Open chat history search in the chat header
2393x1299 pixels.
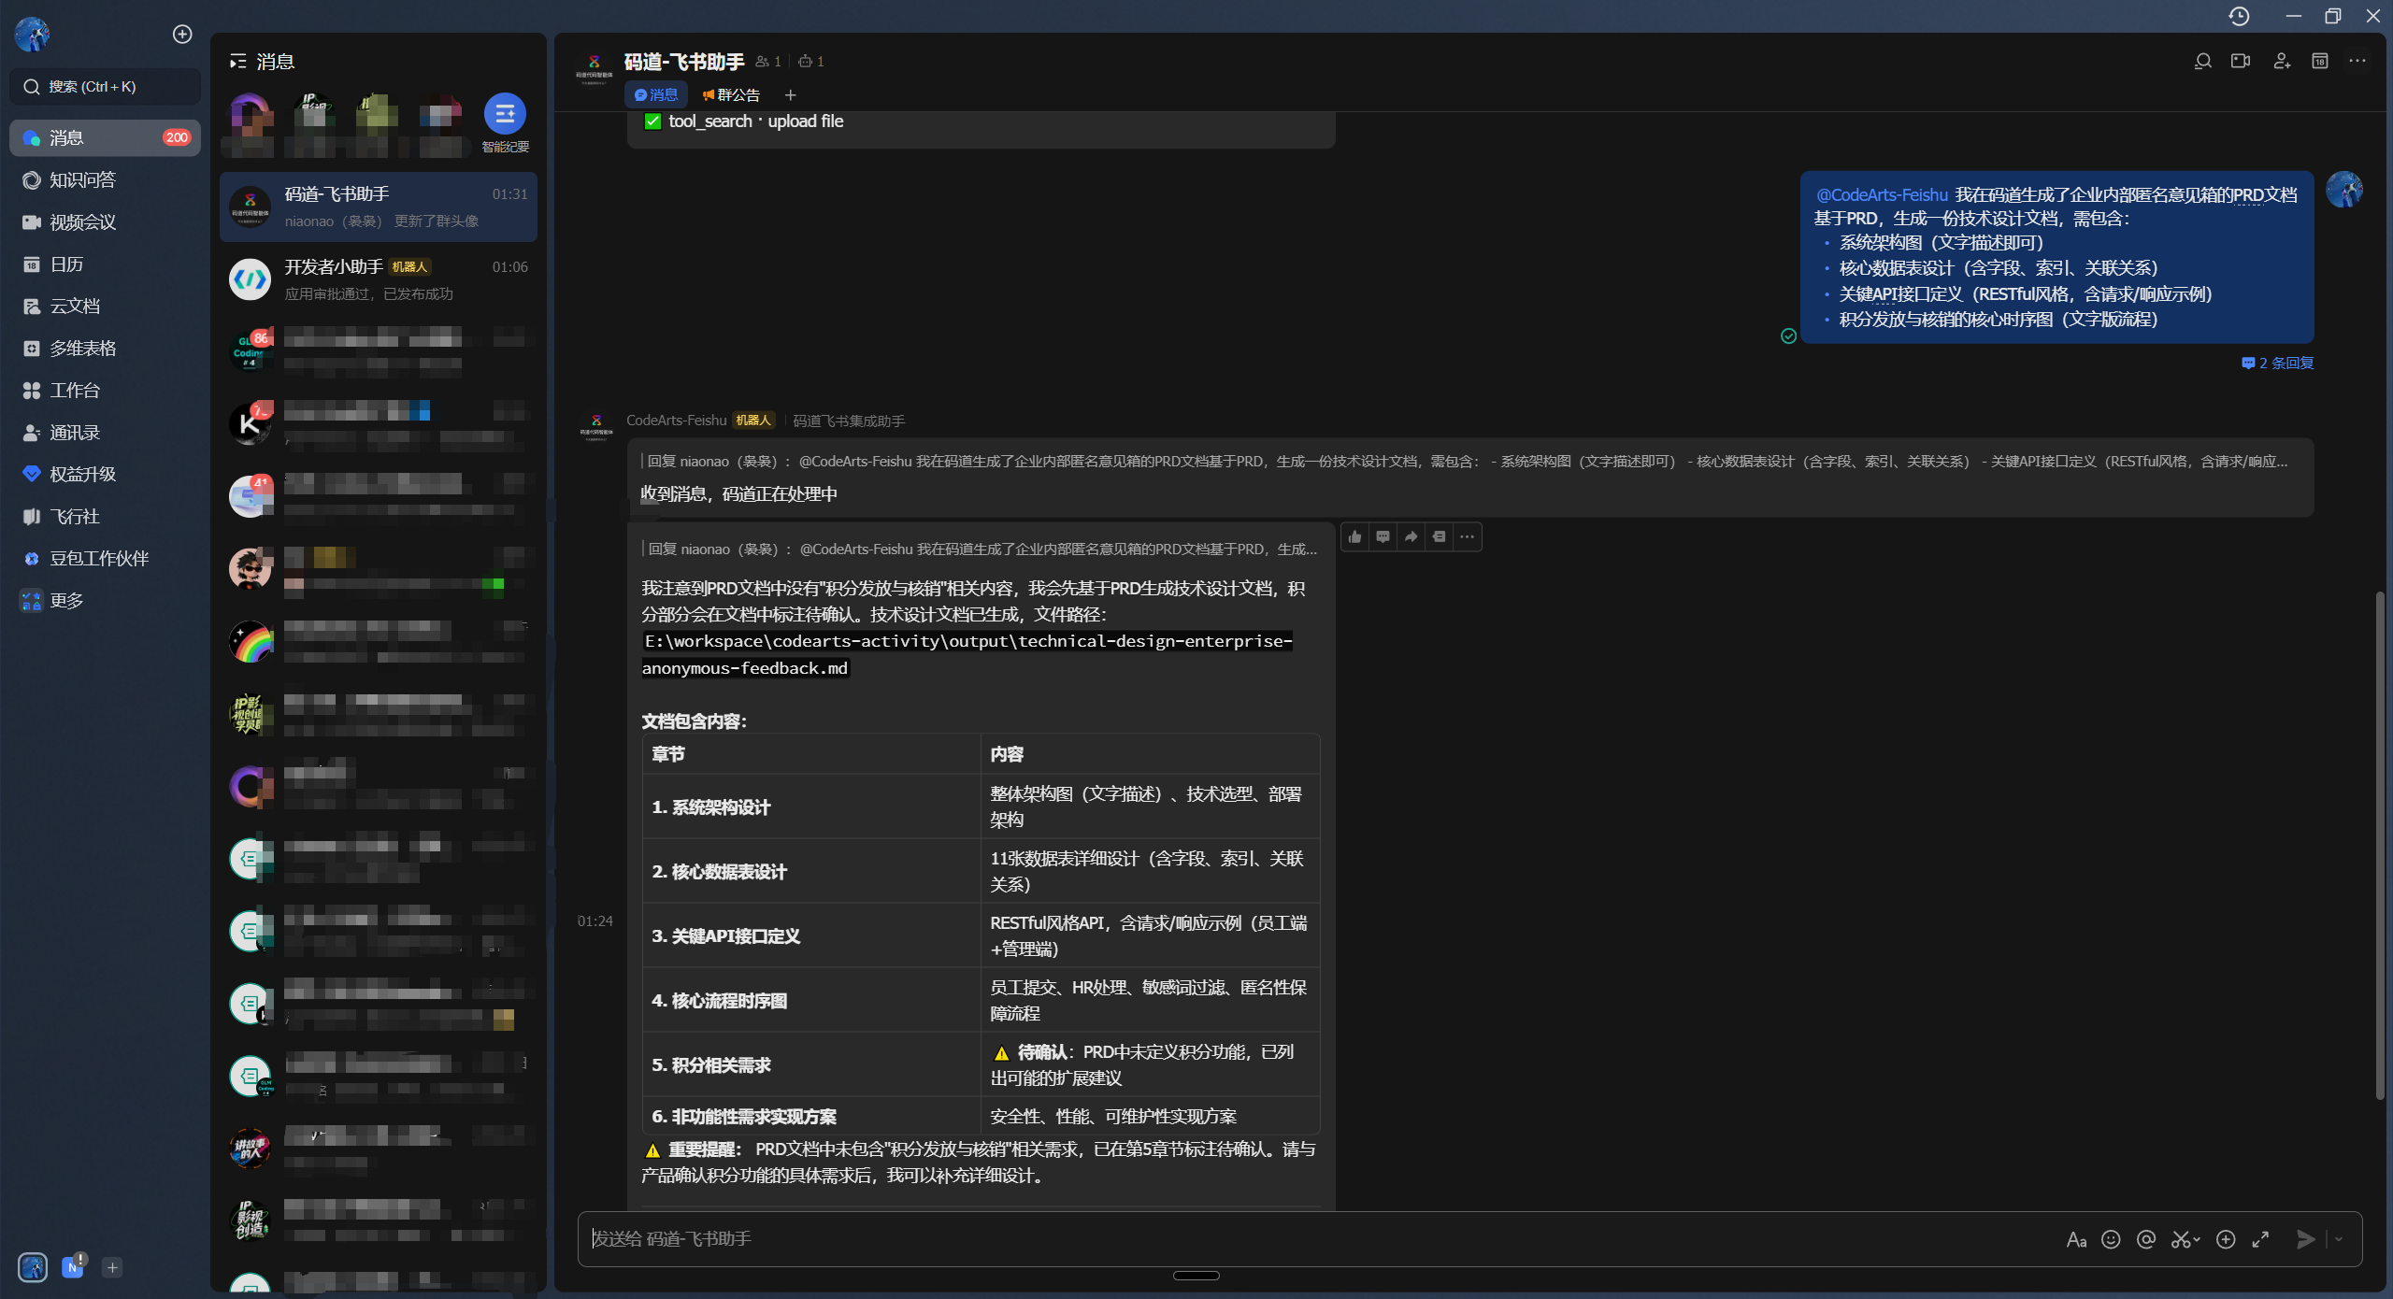[x=2202, y=62]
